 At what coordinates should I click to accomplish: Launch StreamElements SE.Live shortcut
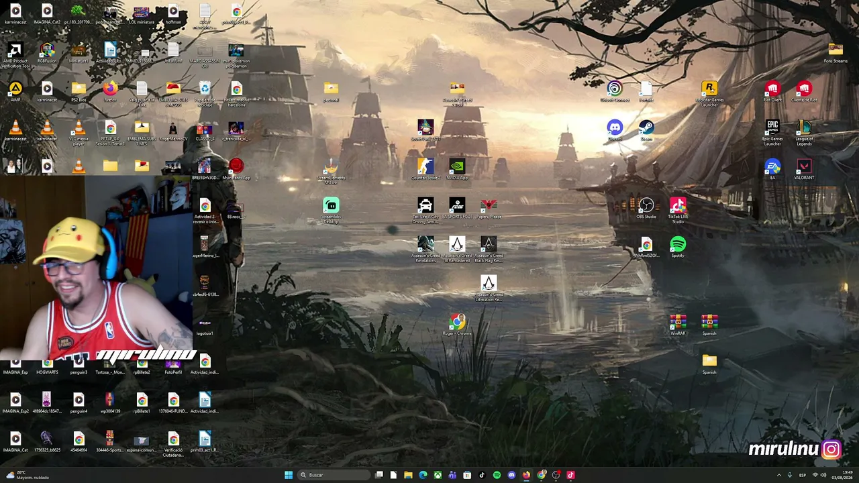[x=331, y=172]
